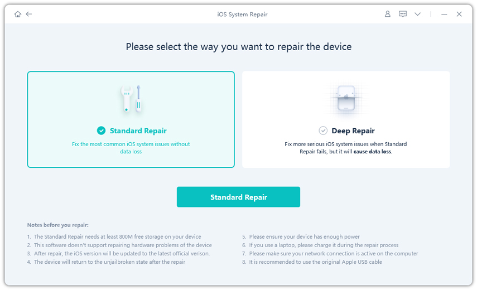Expand the title bar dropdown chevron

pyautogui.click(x=417, y=14)
